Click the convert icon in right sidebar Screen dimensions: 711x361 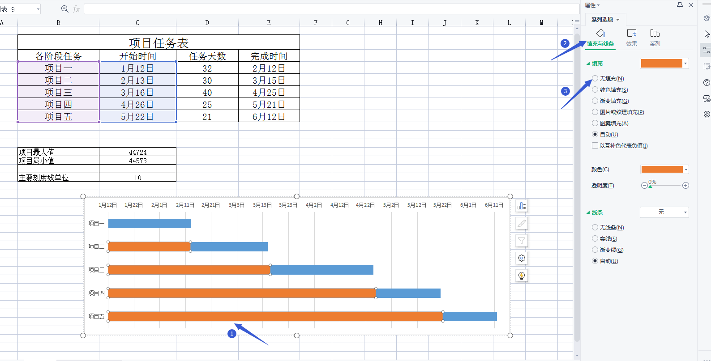click(707, 66)
